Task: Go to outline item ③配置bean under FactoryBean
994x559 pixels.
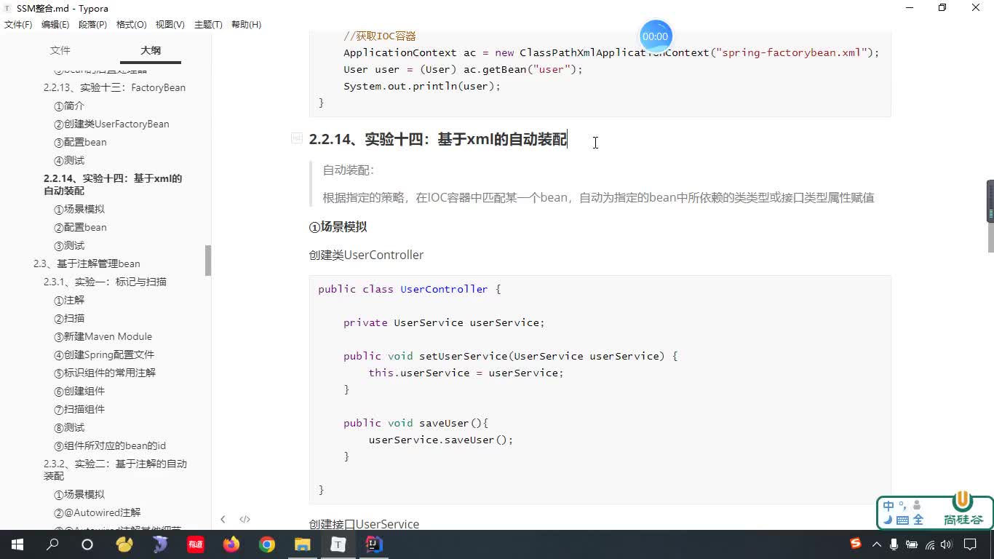Action: (80, 142)
